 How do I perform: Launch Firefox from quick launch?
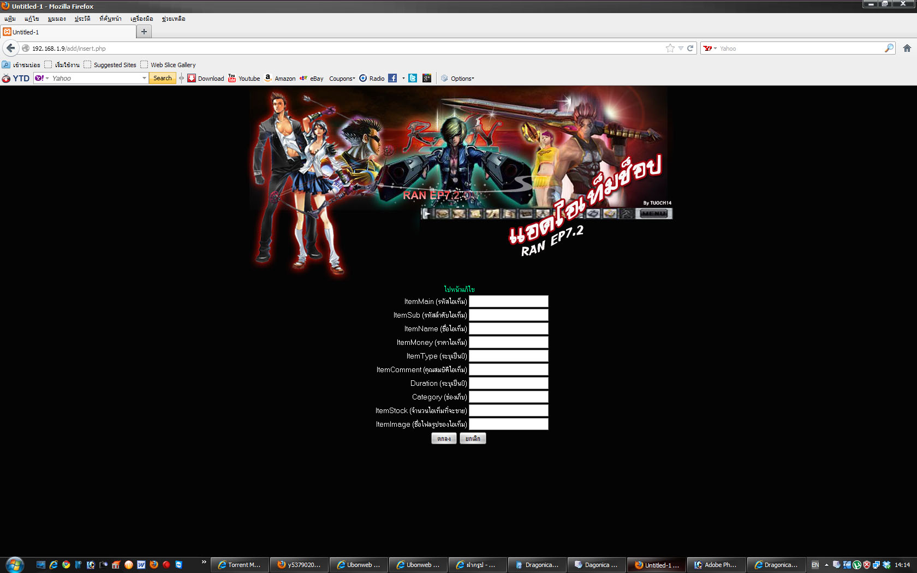pyautogui.click(x=154, y=565)
